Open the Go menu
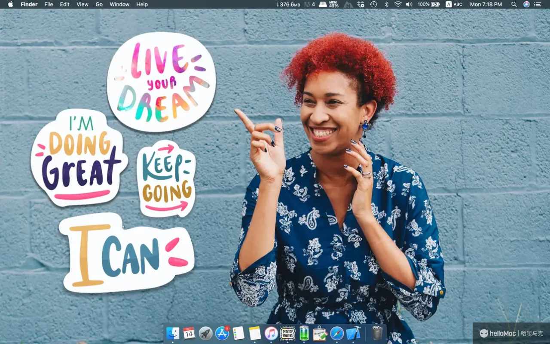This screenshot has width=550, height=344. 99,4
